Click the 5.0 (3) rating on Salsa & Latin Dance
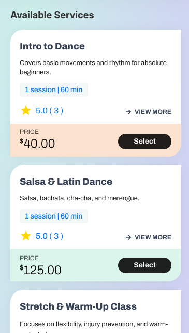This screenshot has width=189, height=333. (49, 236)
